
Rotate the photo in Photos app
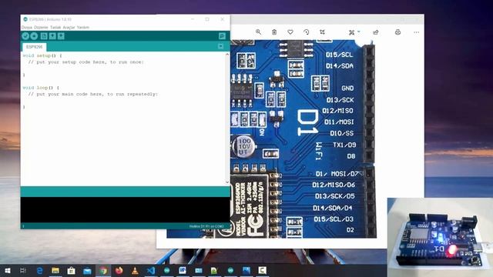307,32
